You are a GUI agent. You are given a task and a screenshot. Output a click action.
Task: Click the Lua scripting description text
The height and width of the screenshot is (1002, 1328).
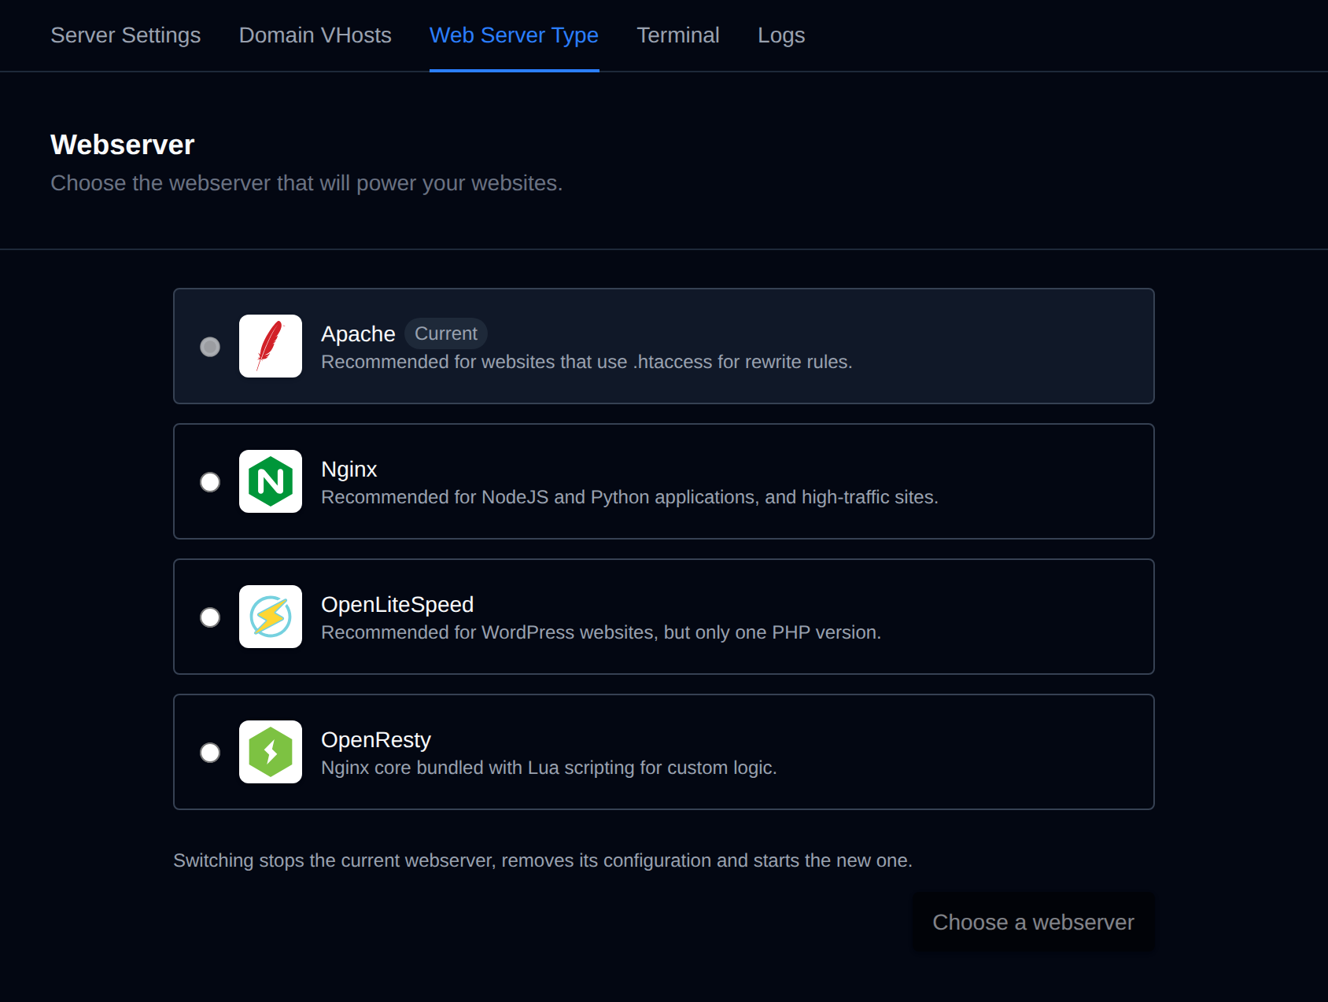click(x=549, y=768)
